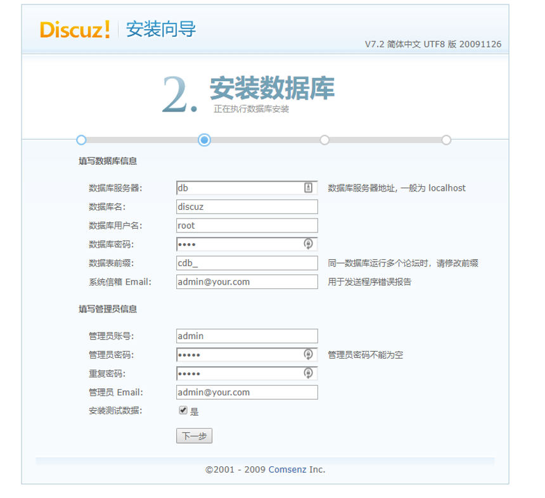Click the 系统信箱 Email label
Screen dimensions: 545x498
click(x=120, y=282)
